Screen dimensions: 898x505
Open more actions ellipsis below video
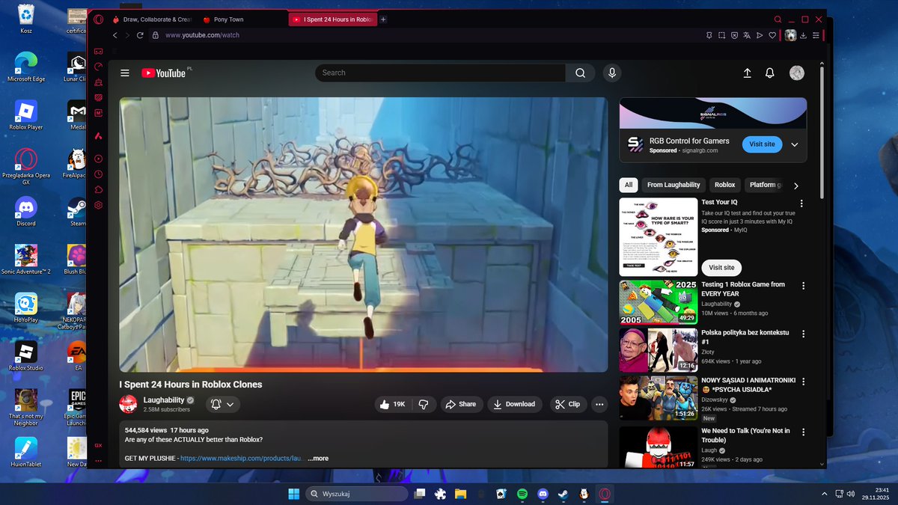599,404
